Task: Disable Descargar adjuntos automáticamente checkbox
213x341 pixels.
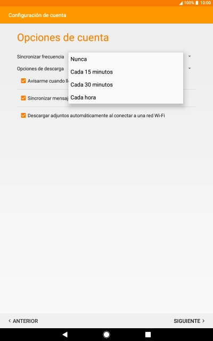Action: click(23, 116)
